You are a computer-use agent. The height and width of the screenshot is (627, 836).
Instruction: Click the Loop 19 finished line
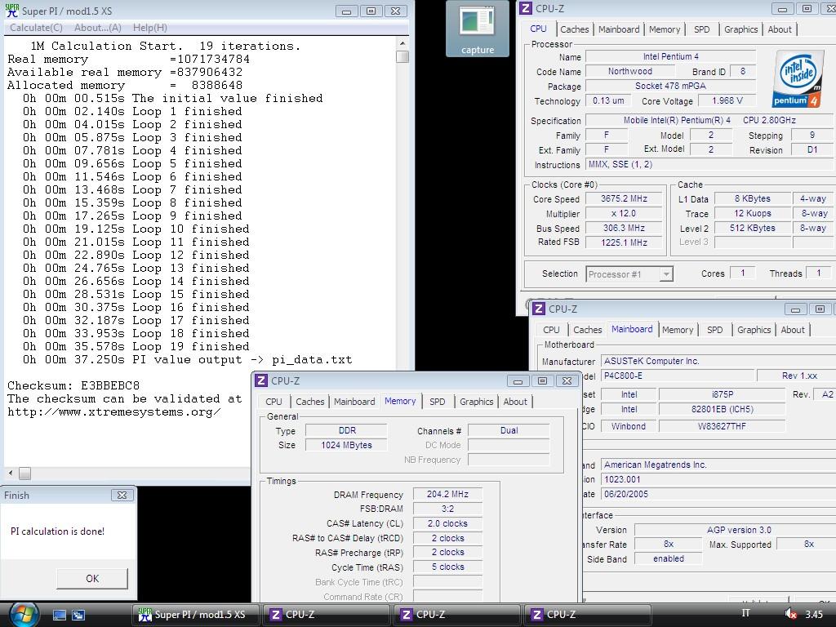pos(136,346)
